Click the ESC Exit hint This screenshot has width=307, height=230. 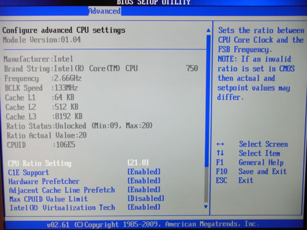point(235,180)
